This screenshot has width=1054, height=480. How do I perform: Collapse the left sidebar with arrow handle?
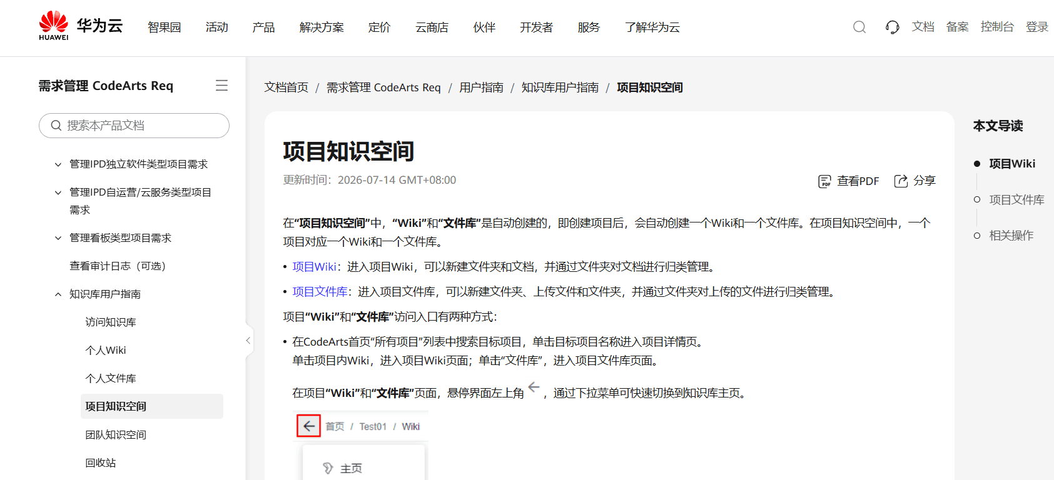coord(248,341)
